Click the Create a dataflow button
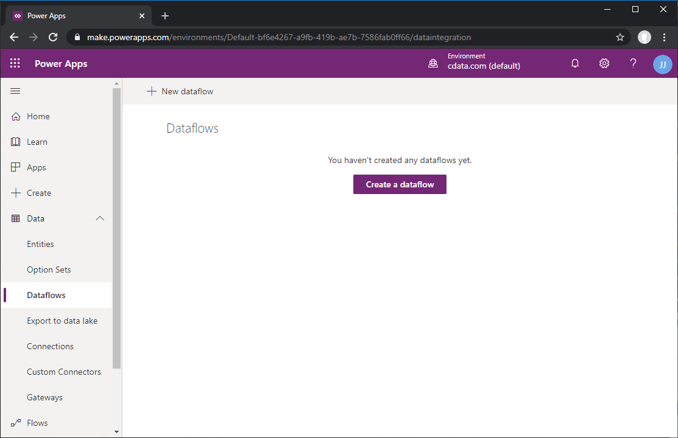This screenshot has height=438, width=678. pyautogui.click(x=400, y=184)
